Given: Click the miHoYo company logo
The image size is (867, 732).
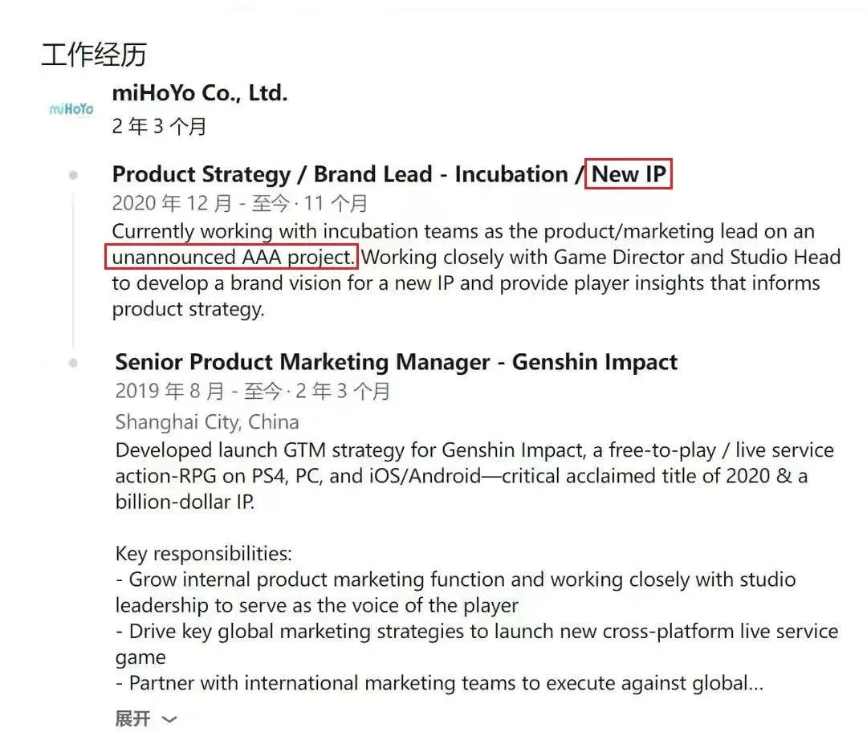Looking at the screenshot, I should tap(71, 109).
